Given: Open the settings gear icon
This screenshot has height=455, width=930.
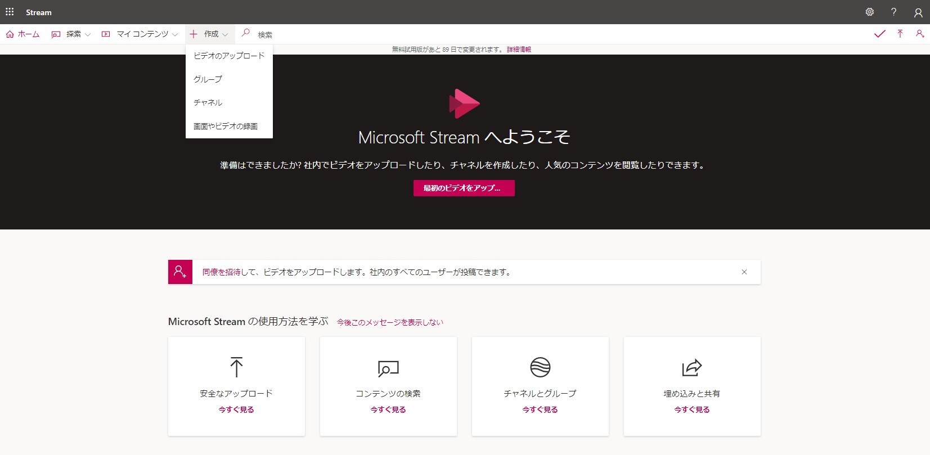Looking at the screenshot, I should coord(870,12).
